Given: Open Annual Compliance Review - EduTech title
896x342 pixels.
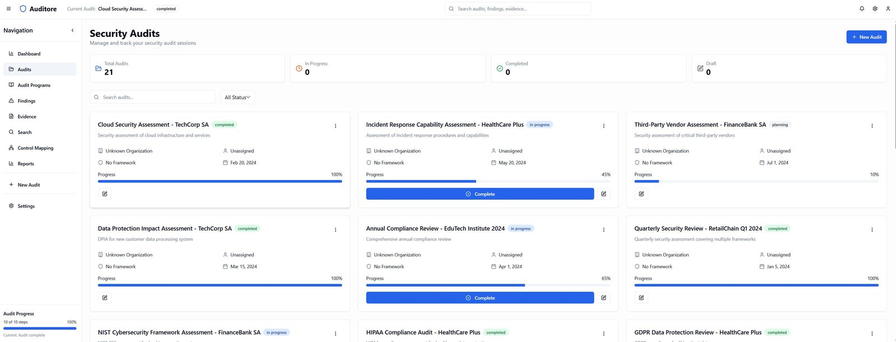Looking at the screenshot, I should [x=435, y=228].
